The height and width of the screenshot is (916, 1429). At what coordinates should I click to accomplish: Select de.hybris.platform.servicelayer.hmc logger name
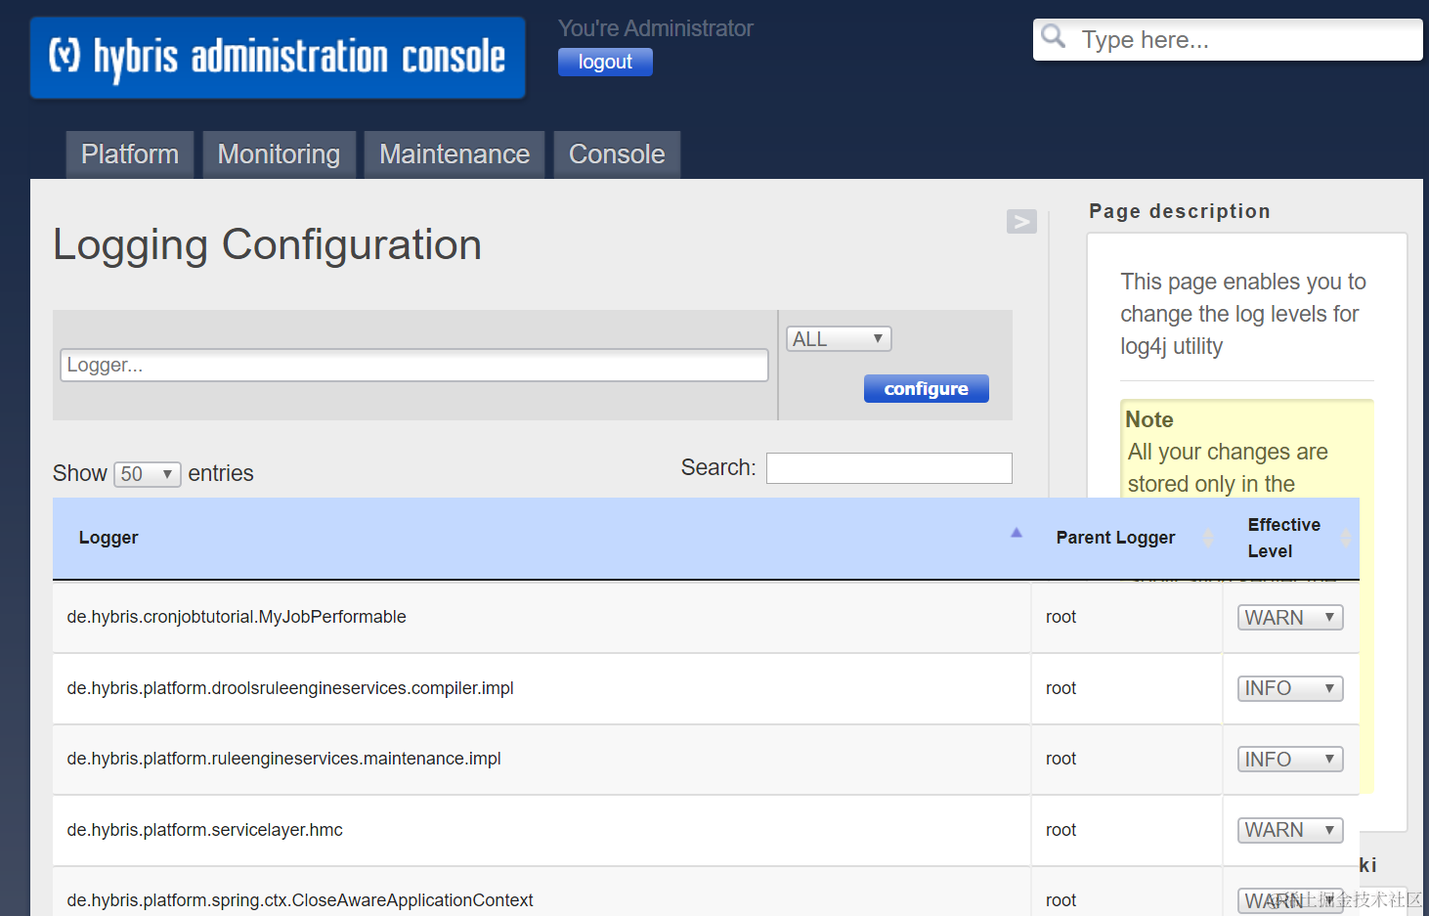coord(204,830)
